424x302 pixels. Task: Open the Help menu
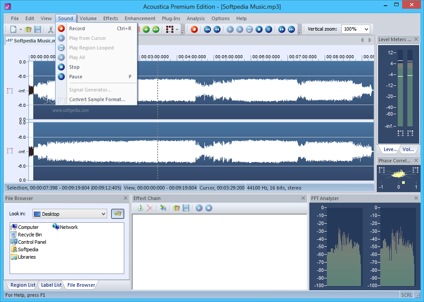(242, 18)
